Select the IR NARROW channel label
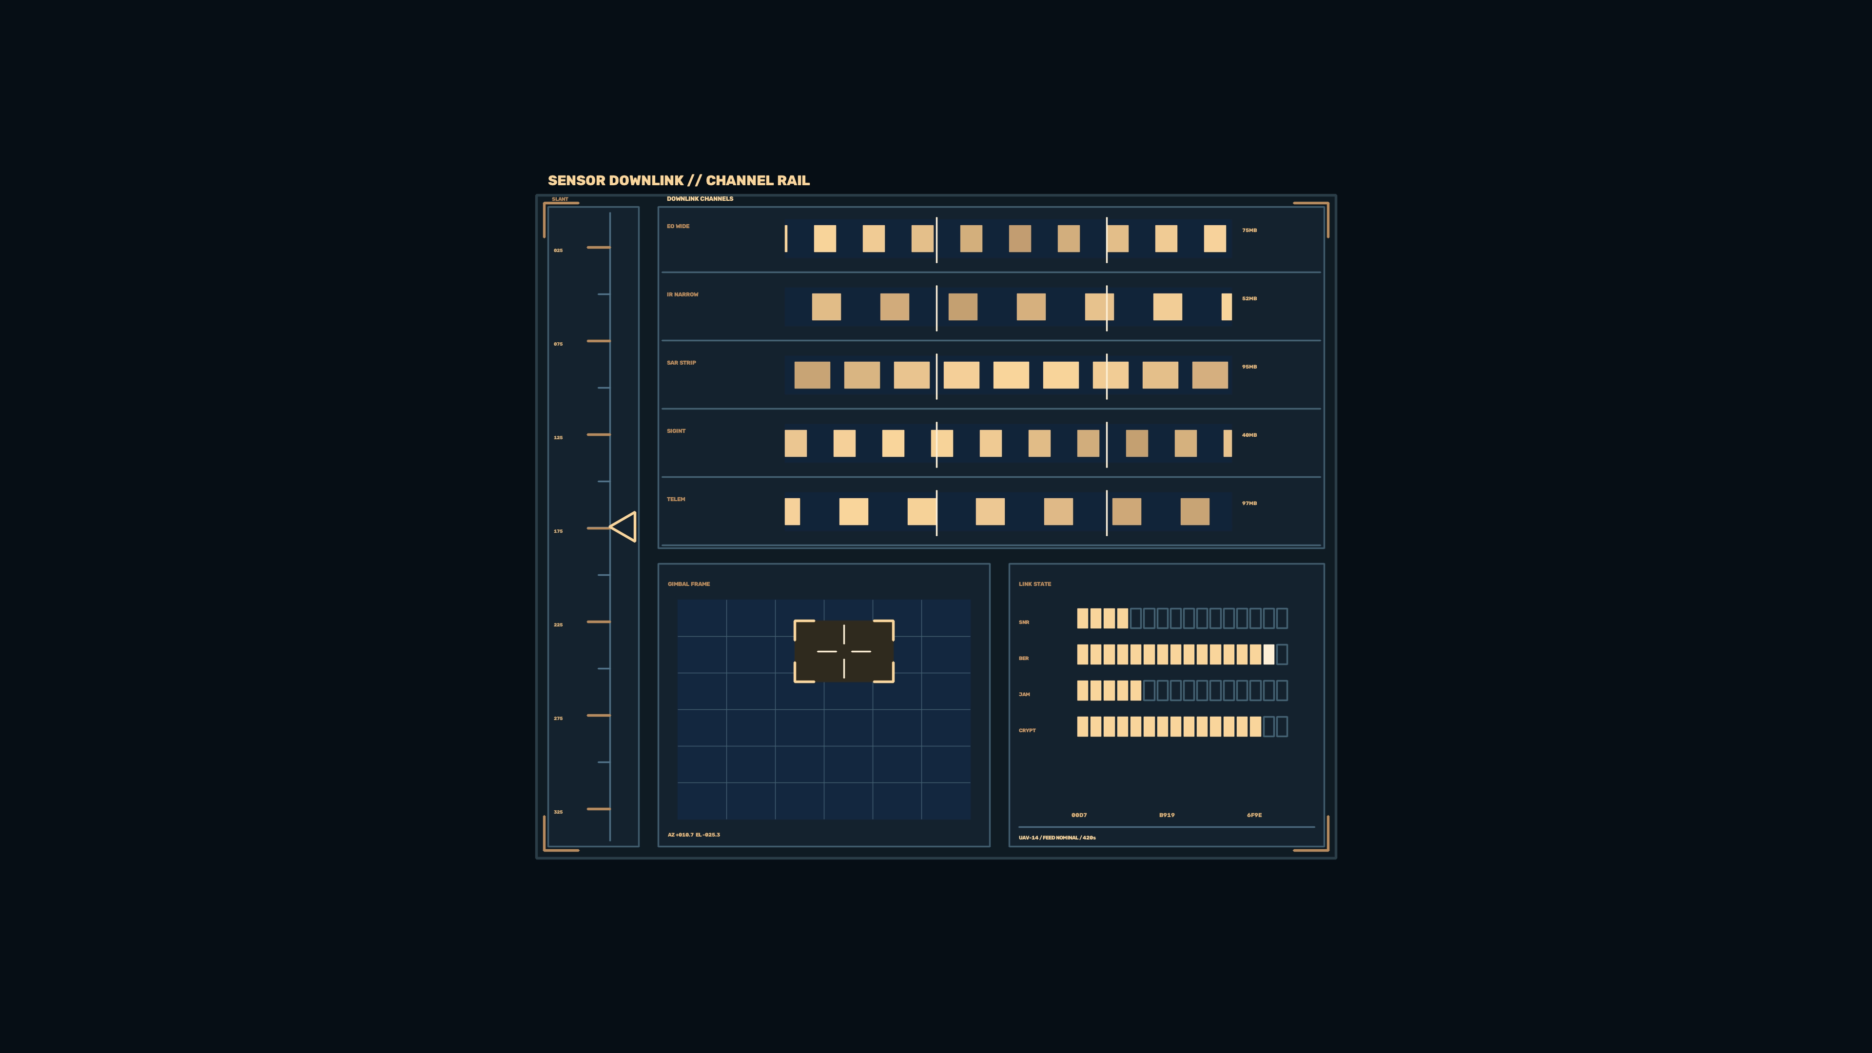 point(682,294)
